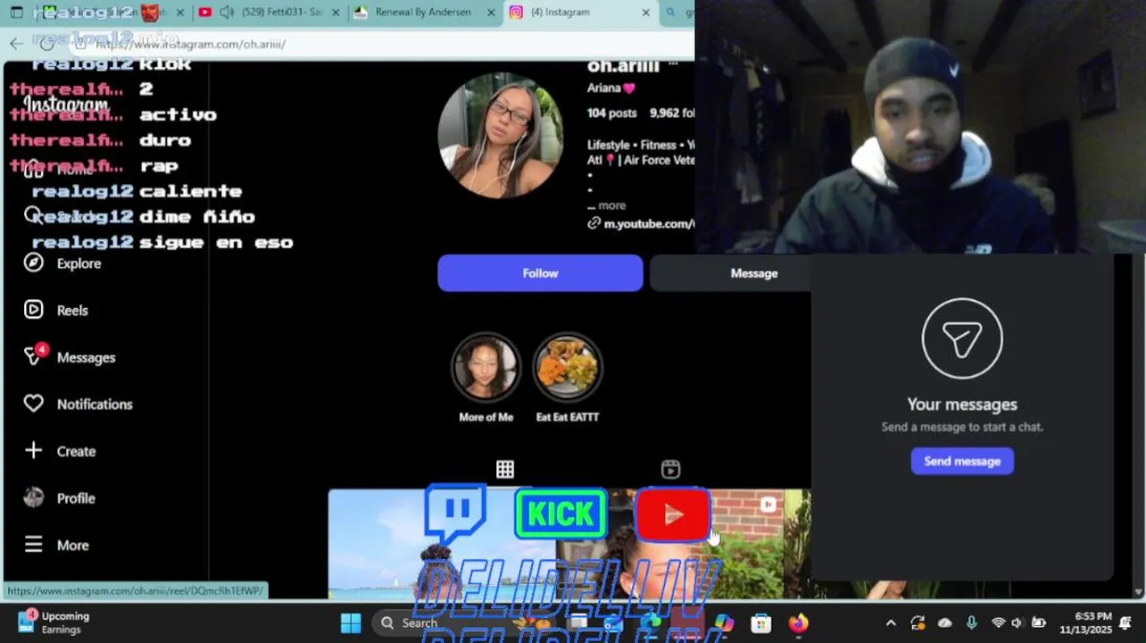The width and height of the screenshot is (1146, 643).
Task: Open the tab overview icon at window corner
Action: pyautogui.click(x=16, y=13)
